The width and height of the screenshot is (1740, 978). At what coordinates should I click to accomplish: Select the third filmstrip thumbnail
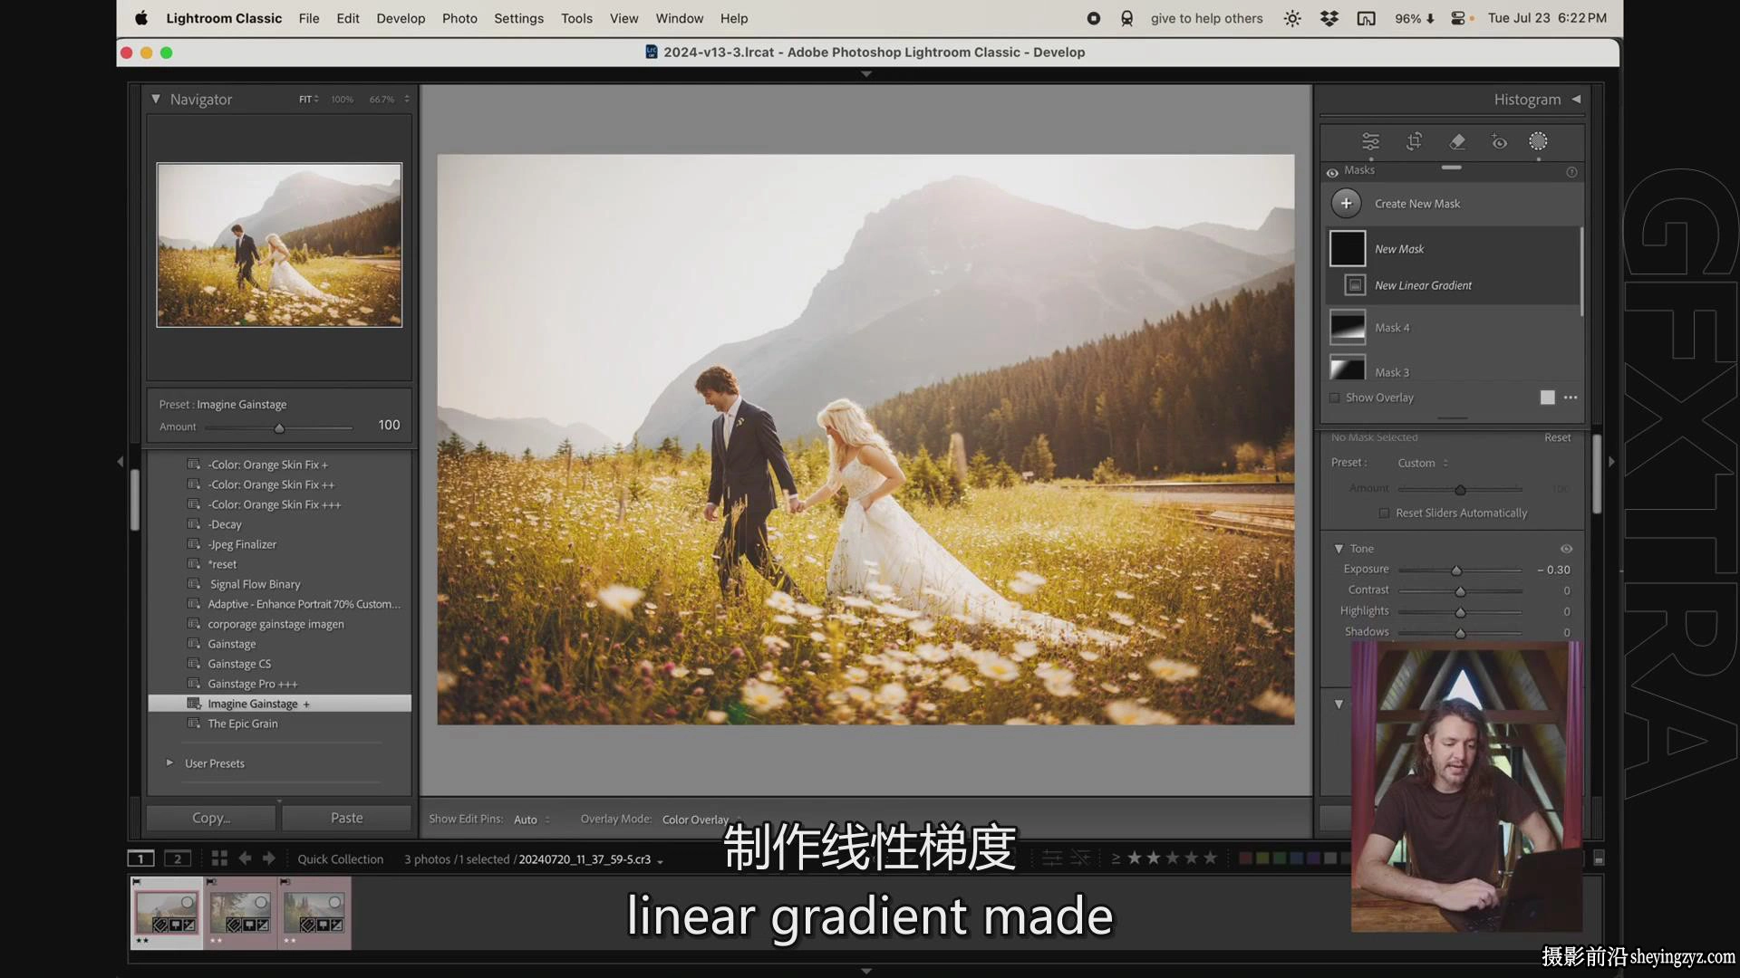tap(314, 913)
